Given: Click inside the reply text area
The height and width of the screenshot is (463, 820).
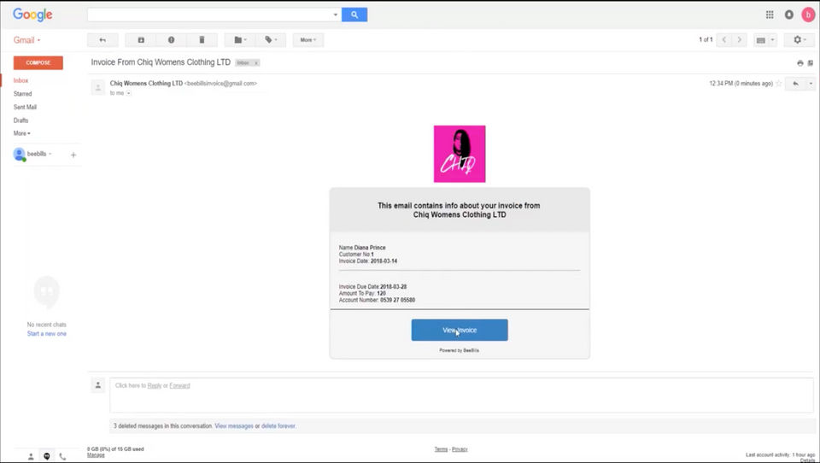Looking at the screenshot, I should 461,395.
